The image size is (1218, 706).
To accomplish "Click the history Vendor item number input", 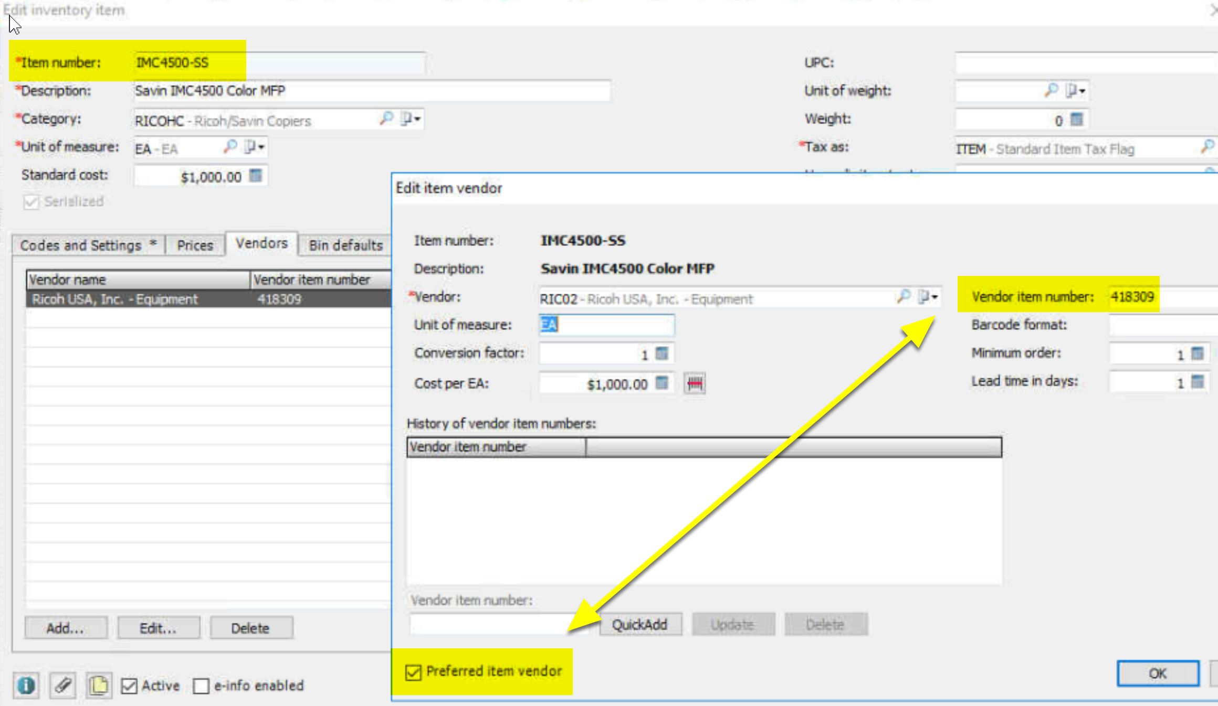I will pyautogui.click(x=499, y=624).
